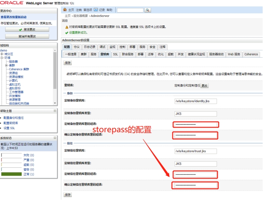Select the 超载 sub-tab

point(170,54)
